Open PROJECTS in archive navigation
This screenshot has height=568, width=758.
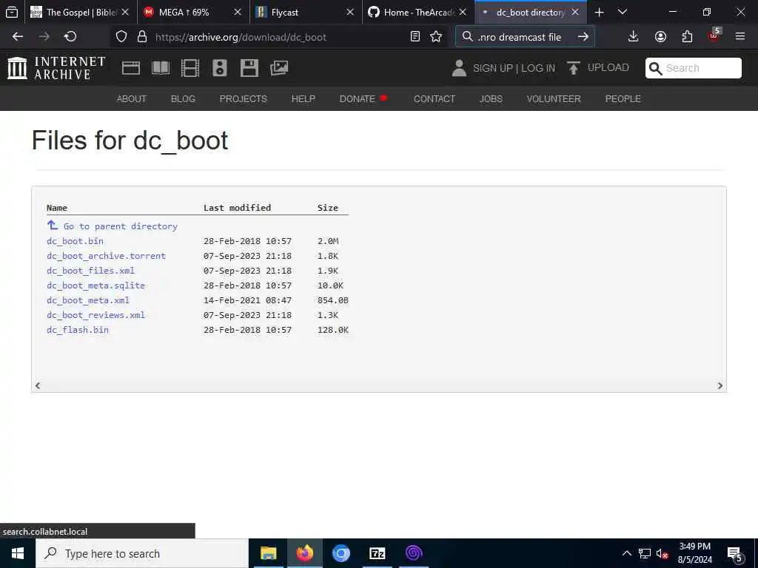[243, 99]
